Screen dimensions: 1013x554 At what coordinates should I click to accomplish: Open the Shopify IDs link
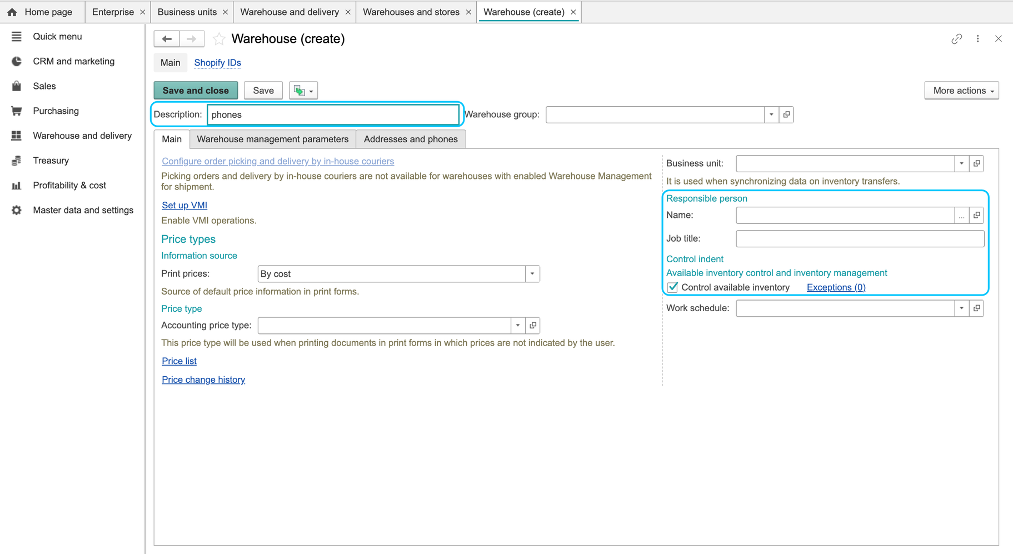click(x=217, y=63)
